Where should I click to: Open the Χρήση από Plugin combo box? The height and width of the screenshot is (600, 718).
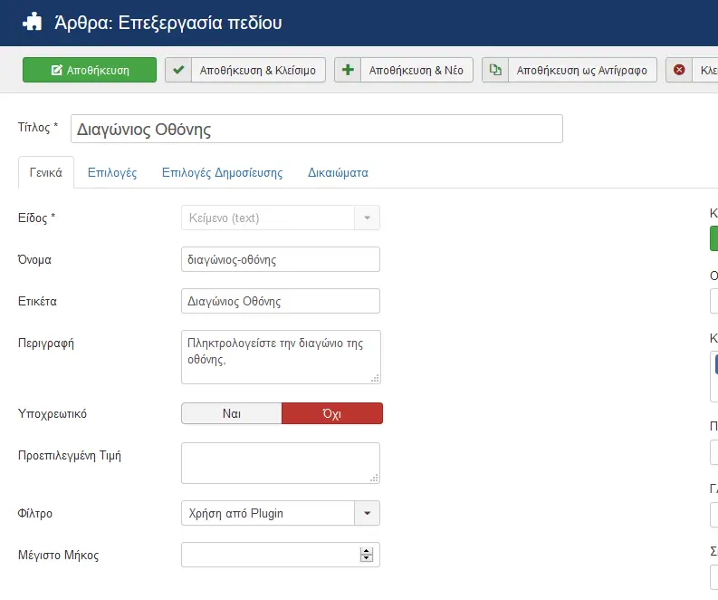[281, 513]
